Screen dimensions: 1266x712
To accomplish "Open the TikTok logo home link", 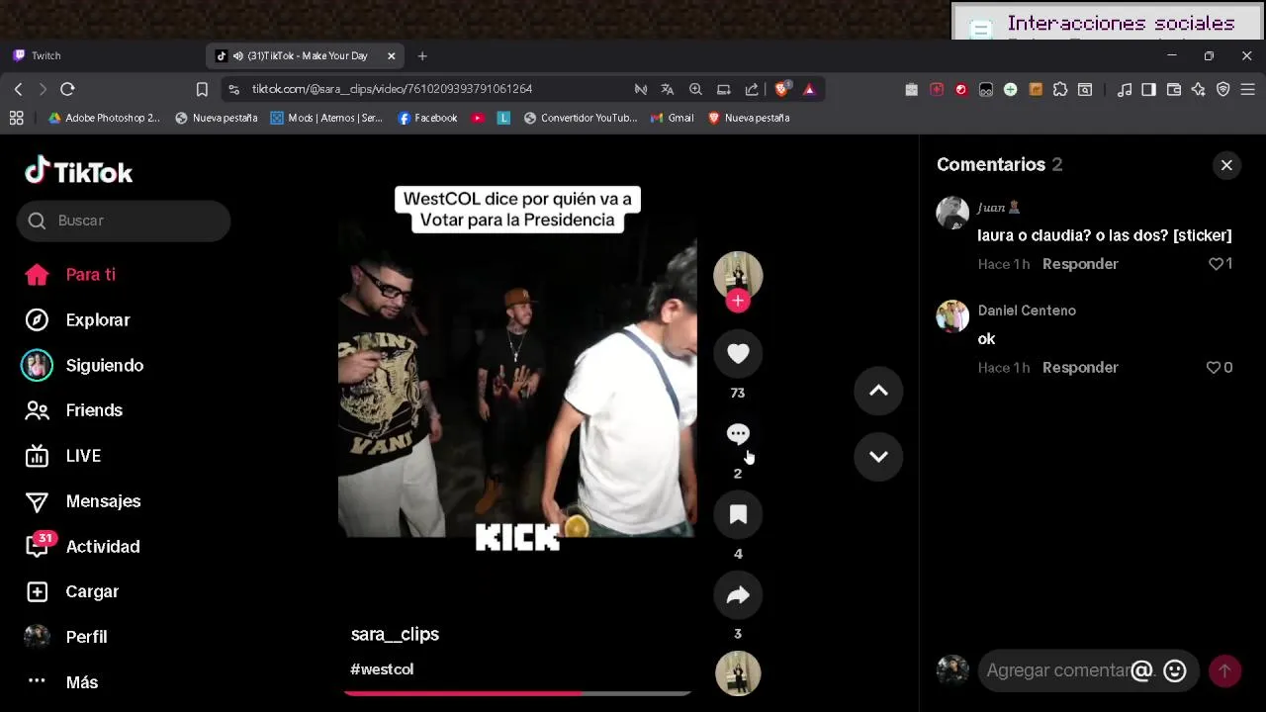I will click(x=79, y=172).
